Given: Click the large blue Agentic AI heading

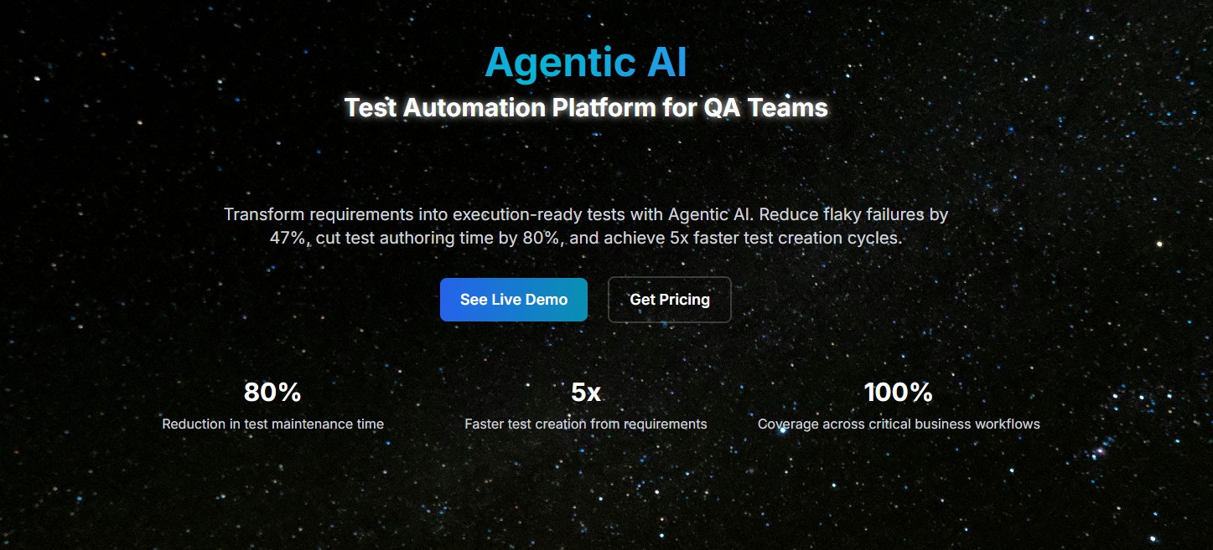Looking at the screenshot, I should (585, 63).
